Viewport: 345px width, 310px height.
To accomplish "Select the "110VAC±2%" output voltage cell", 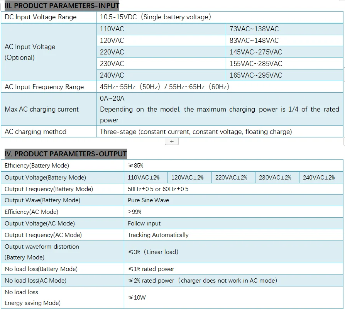I will pyautogui.click(x=145, y=178).
